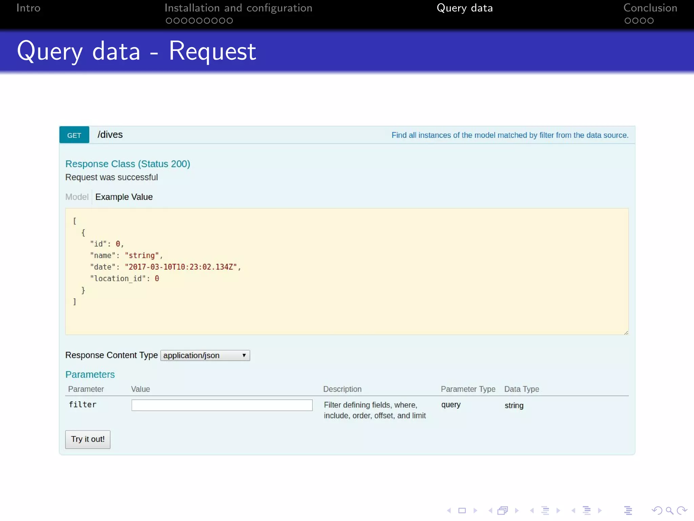Click the first circle under Conclusion
Image resolution: width=694 pixels, height=521 pixels.
(x=628, y=21)
